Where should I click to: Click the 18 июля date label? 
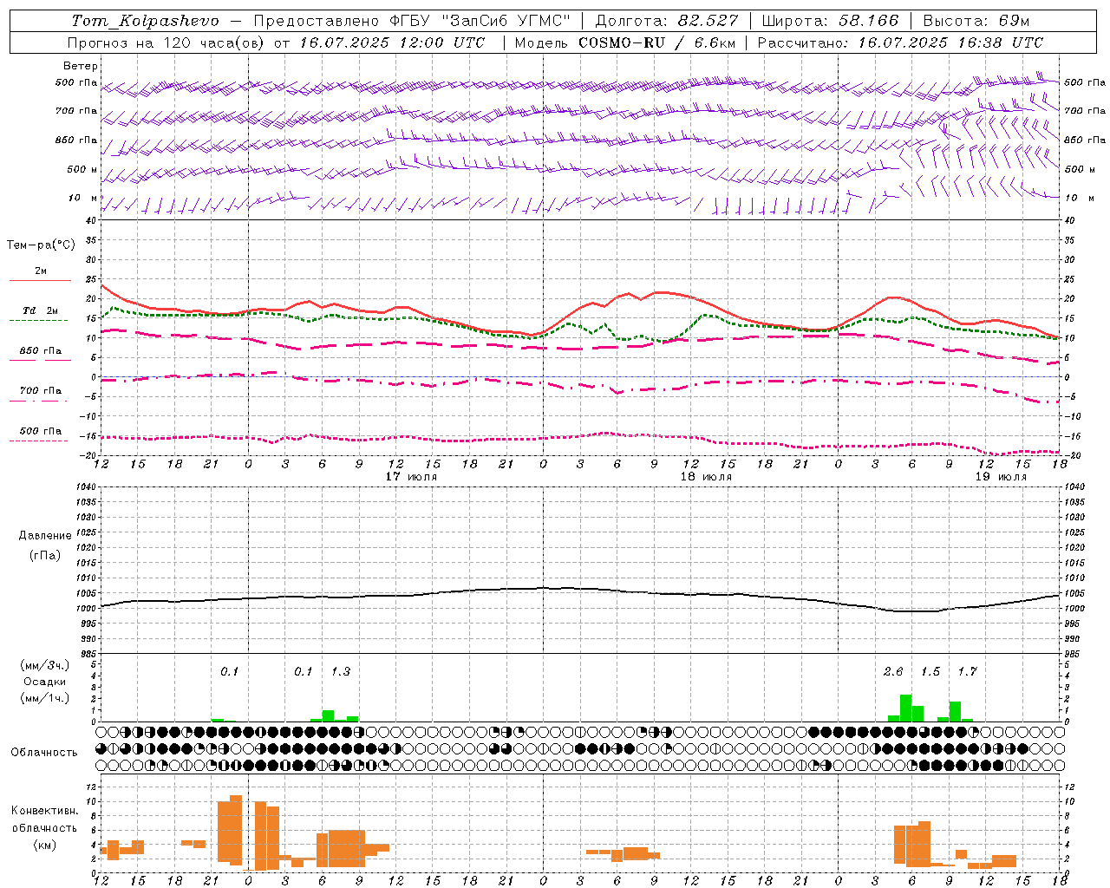click(x=706, y=477)
